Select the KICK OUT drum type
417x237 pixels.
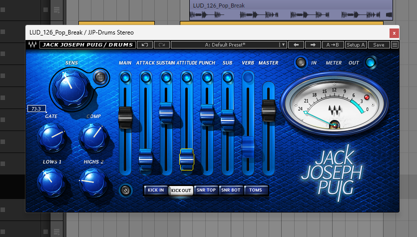181,190
